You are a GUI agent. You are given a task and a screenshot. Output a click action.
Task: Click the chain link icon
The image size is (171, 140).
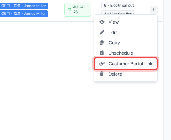coord(102,63)
